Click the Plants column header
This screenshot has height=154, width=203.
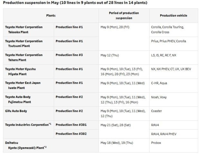51,16
